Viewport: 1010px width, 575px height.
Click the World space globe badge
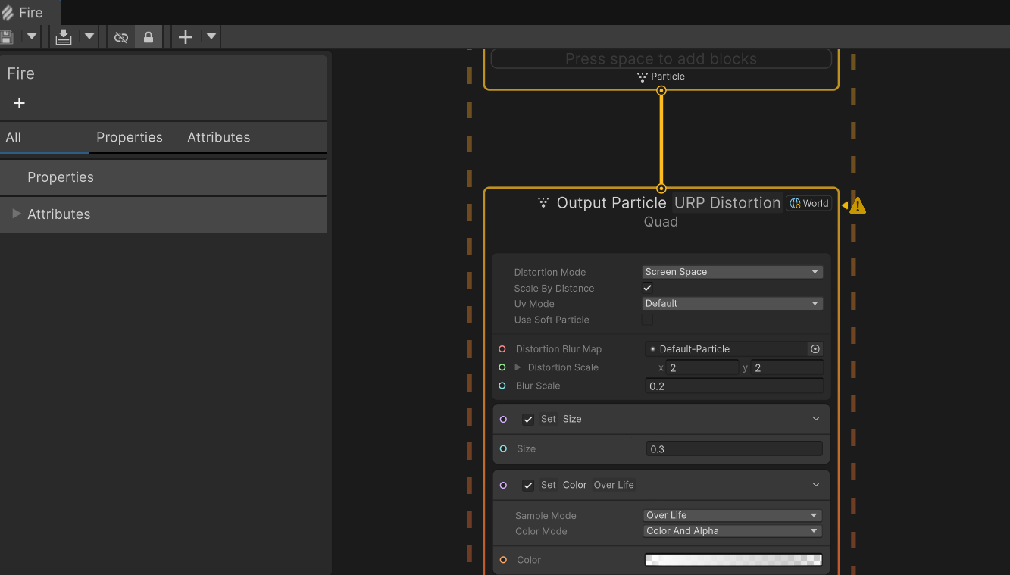coord(808,203)
